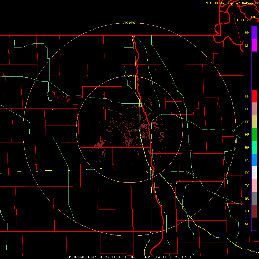Click the 'GR' legend label
The height and width of the screenshot is (259, 259).
pos(247,109)
